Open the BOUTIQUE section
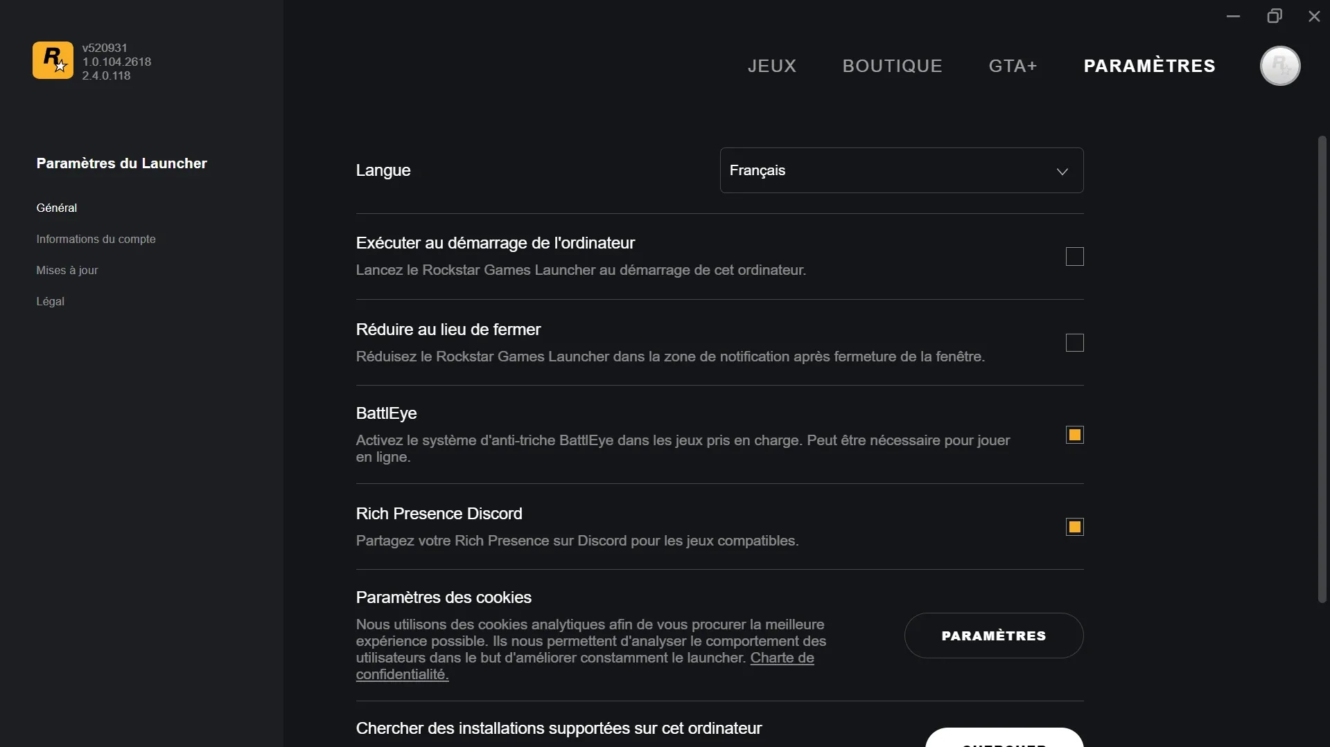This screenshot has width=1330, height=747. (x=892, y=65)
